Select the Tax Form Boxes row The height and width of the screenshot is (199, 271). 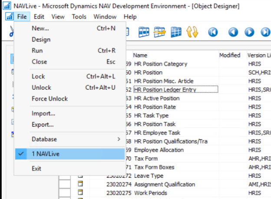(176, 167)
